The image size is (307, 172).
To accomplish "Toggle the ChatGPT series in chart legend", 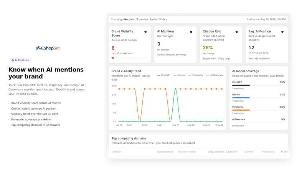I will [164, 75].
